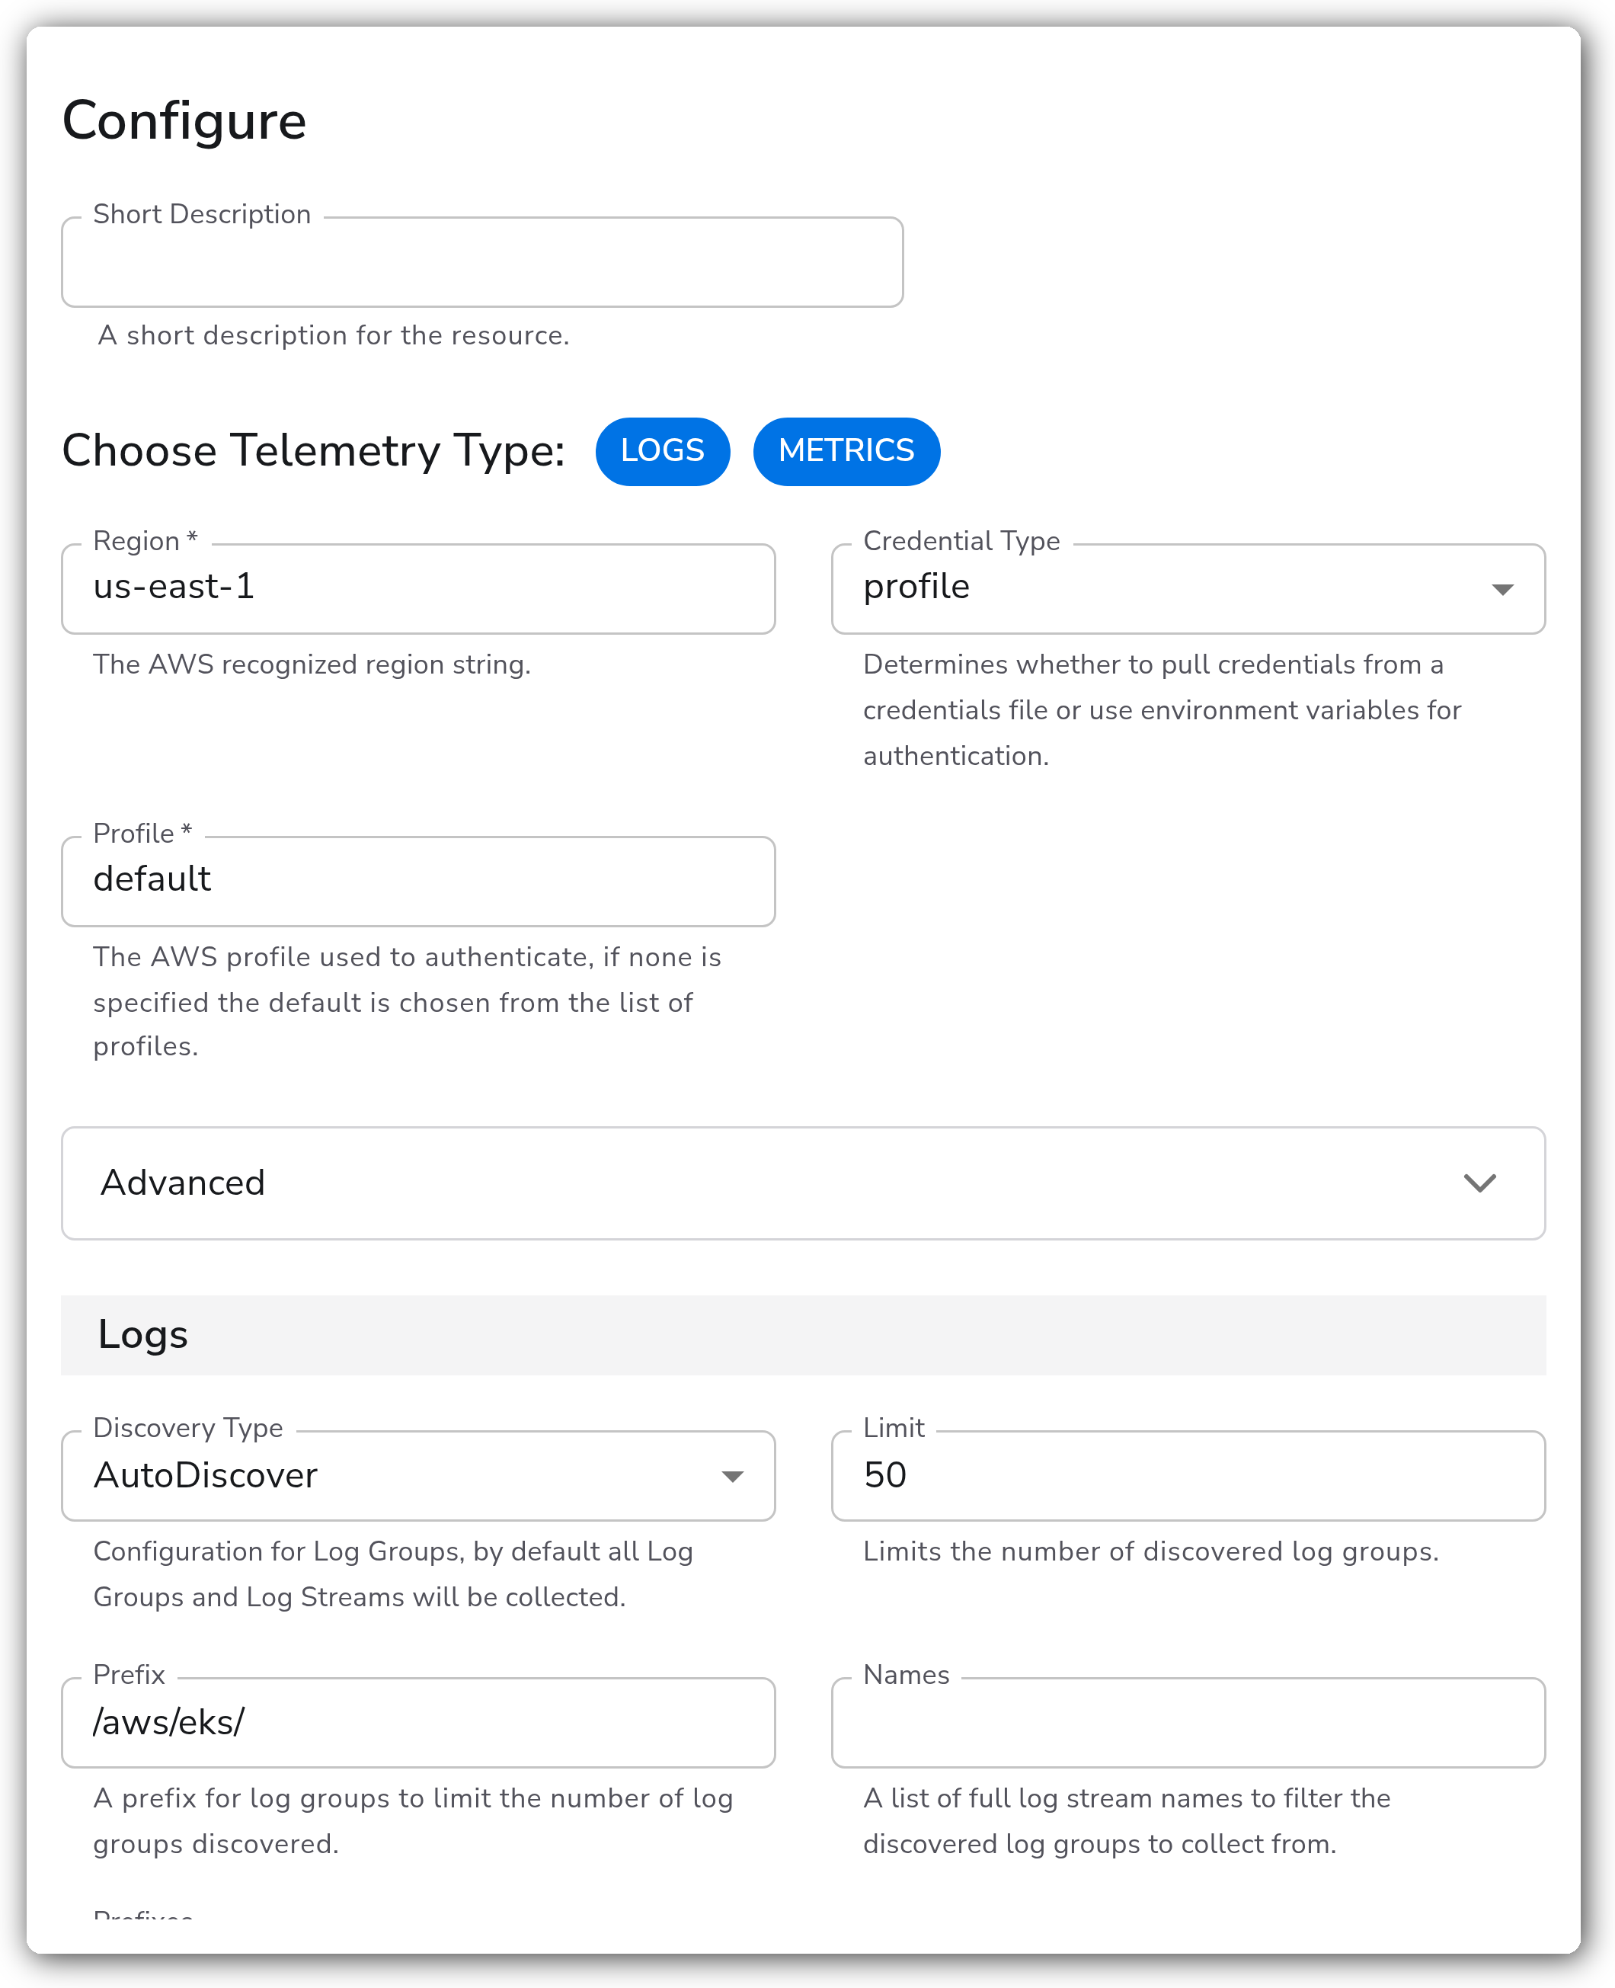Click the Logs section header
The width and height of the screenshot is (1615, 1988).
tap(804, 1335)
